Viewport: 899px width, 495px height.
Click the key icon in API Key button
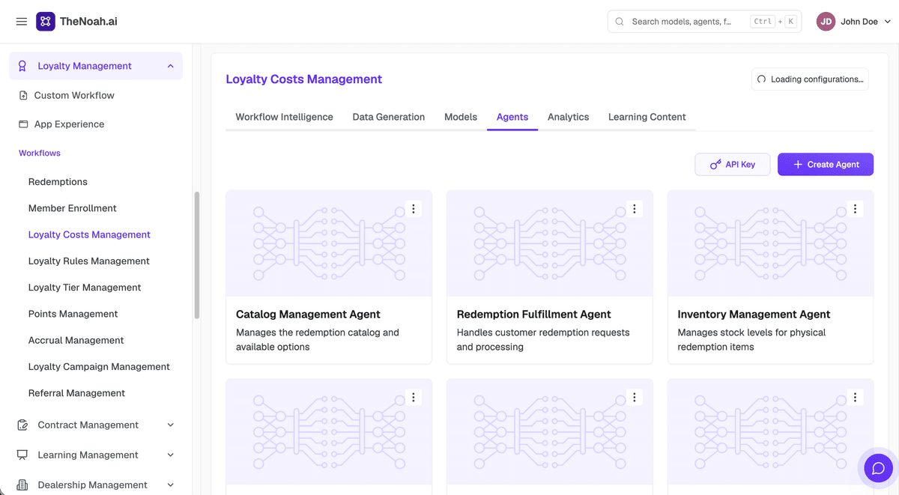[715, 164]
